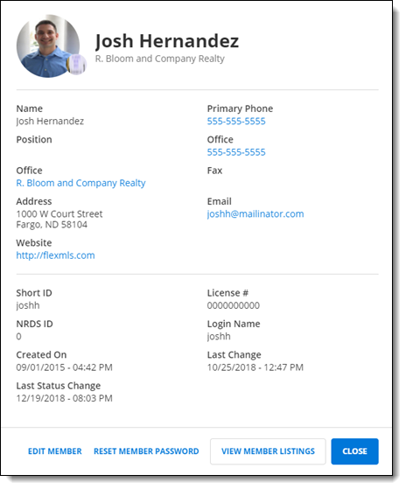Click the License # value 0000000000
Viewport: 406px width, 489px height.
(234, 305)
